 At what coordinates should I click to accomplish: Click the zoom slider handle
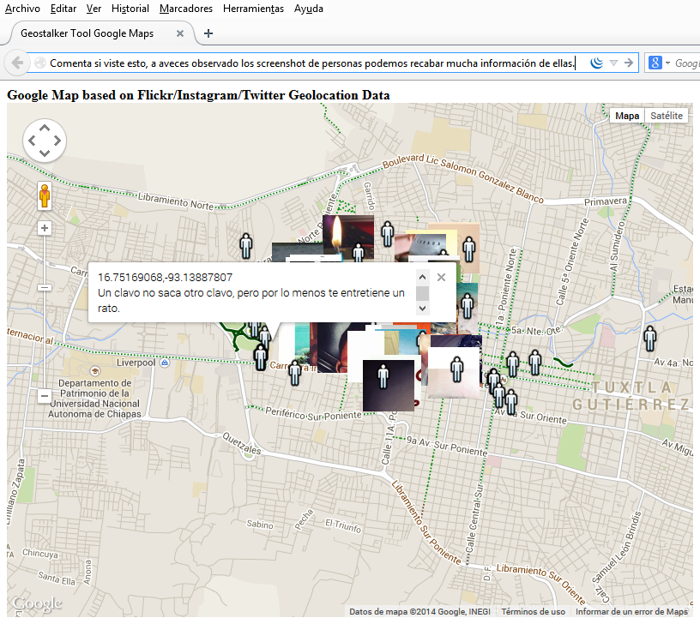tap(45, 288)
